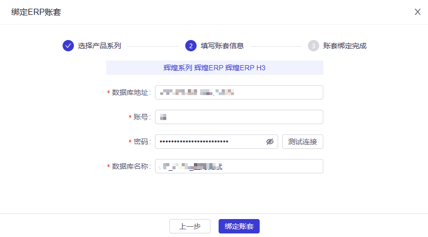Focus the 数据库地址 input field

pyautogui.click(x=239, y=92)
